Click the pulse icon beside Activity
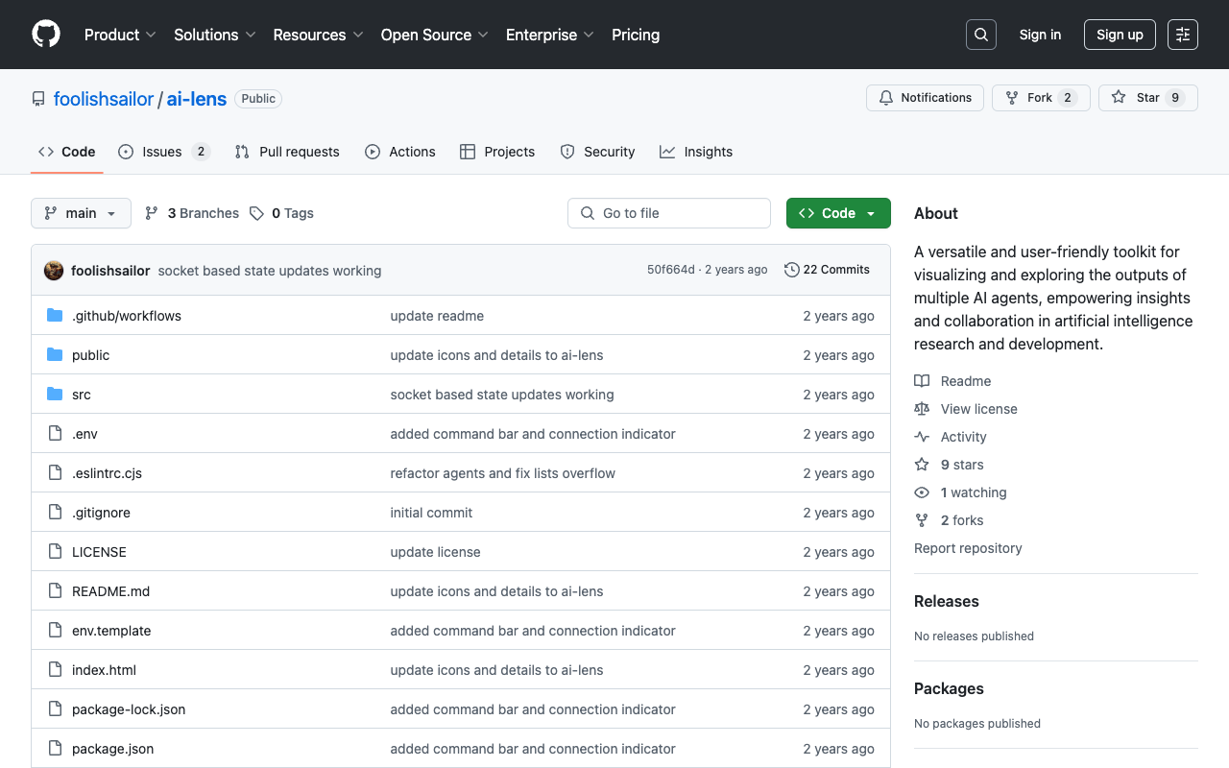This screenshot has height=768, width=1229. pos(922,437)
